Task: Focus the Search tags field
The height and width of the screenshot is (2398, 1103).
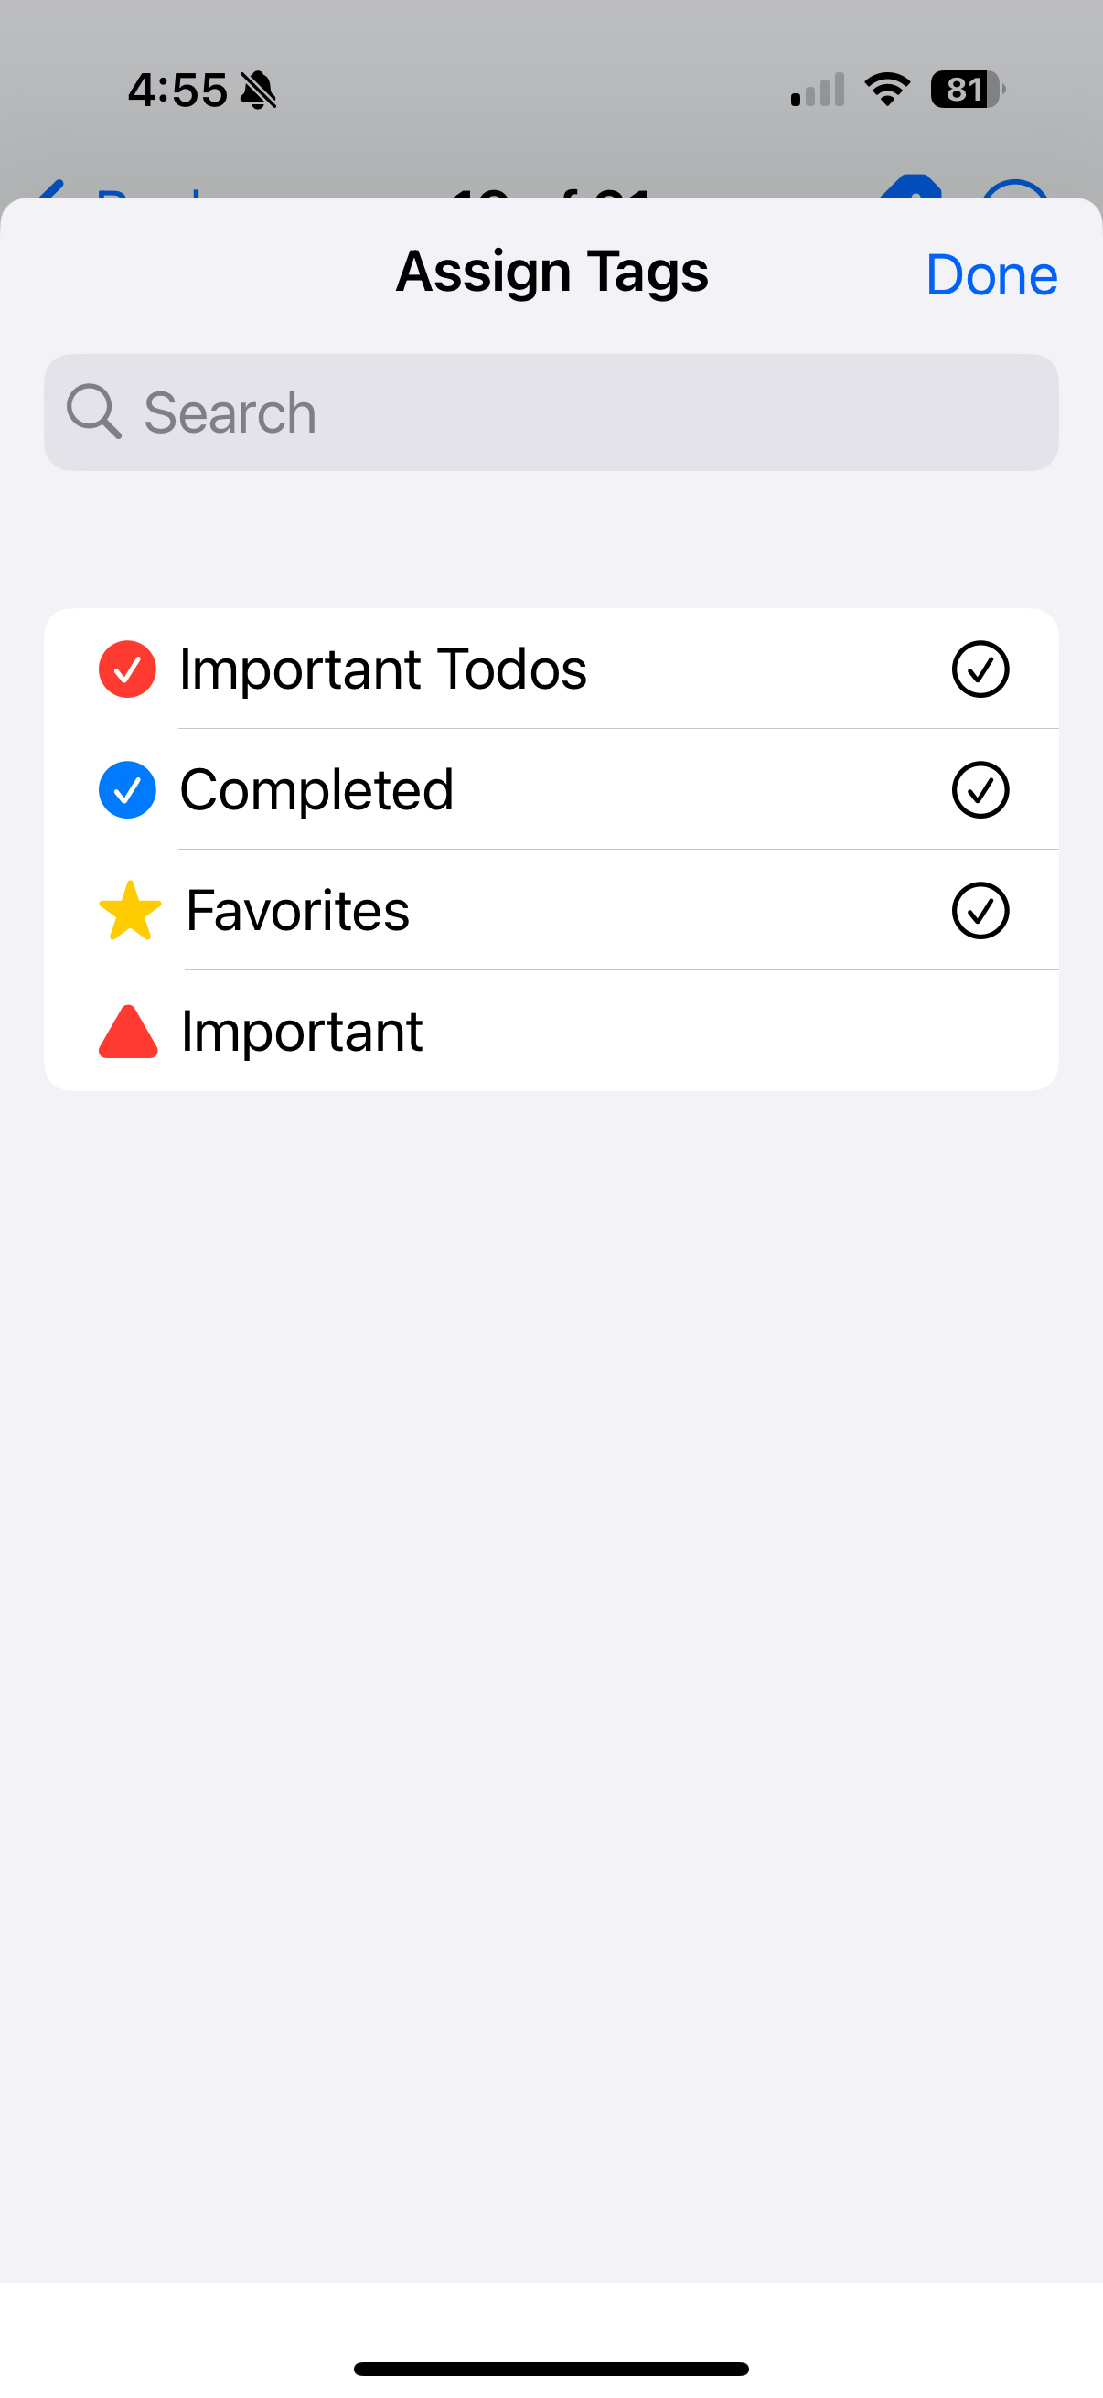Action: point(577,412)
